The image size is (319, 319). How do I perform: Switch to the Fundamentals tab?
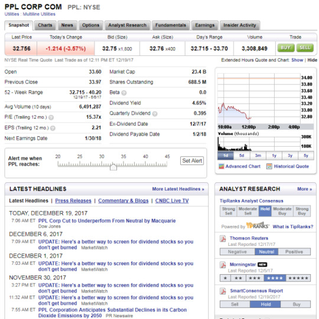click(x=171, y=25)
